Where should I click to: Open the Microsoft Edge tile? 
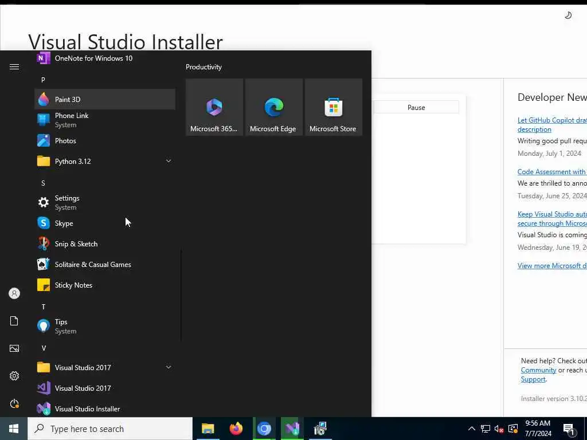click(273, 107)
